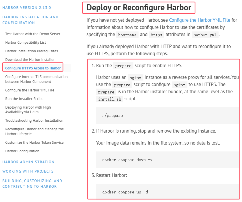Image resolution: width=242 pixels, height=202 pixels.
Task: Click 'Your image data remains' sentence
Action: click(x=158, y=143)
